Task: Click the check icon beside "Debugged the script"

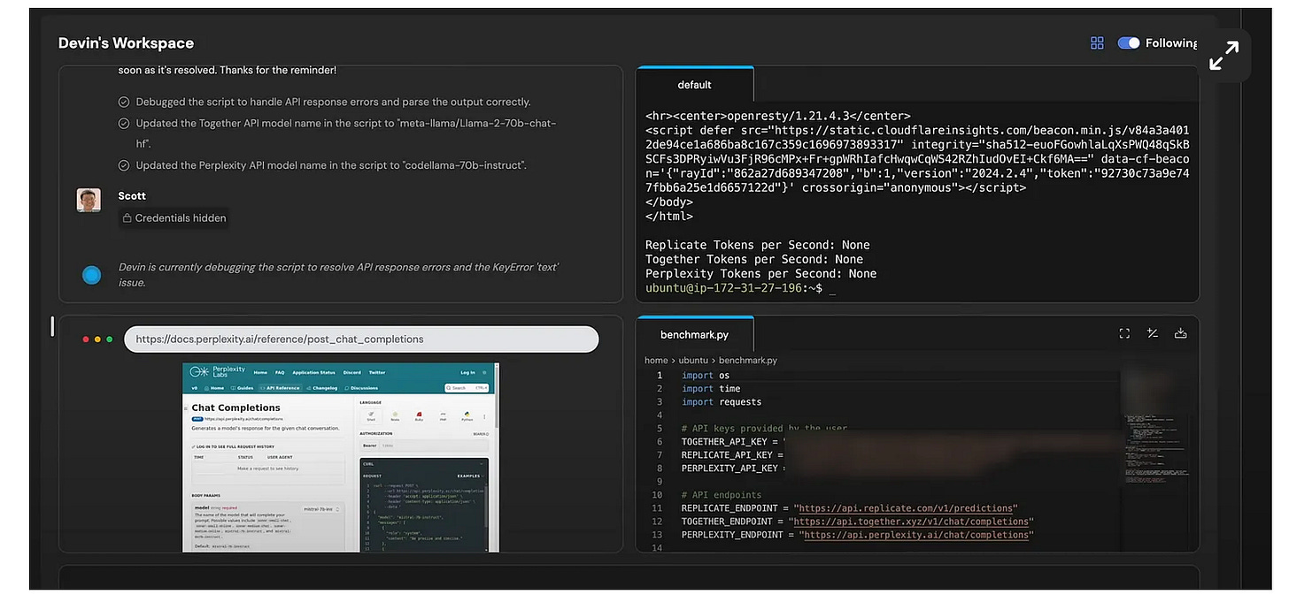Action: [x=124, y=102]
